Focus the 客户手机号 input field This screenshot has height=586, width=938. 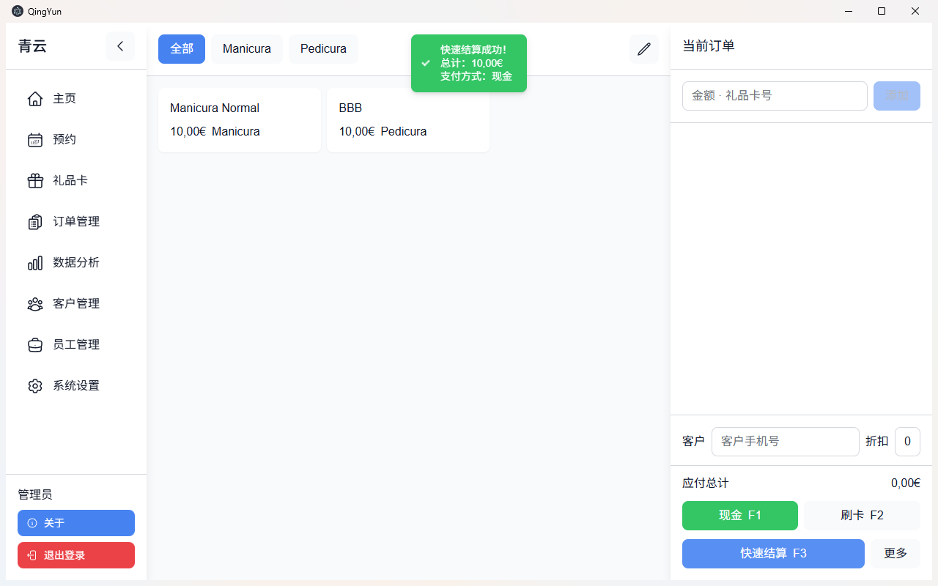point(786,442)
